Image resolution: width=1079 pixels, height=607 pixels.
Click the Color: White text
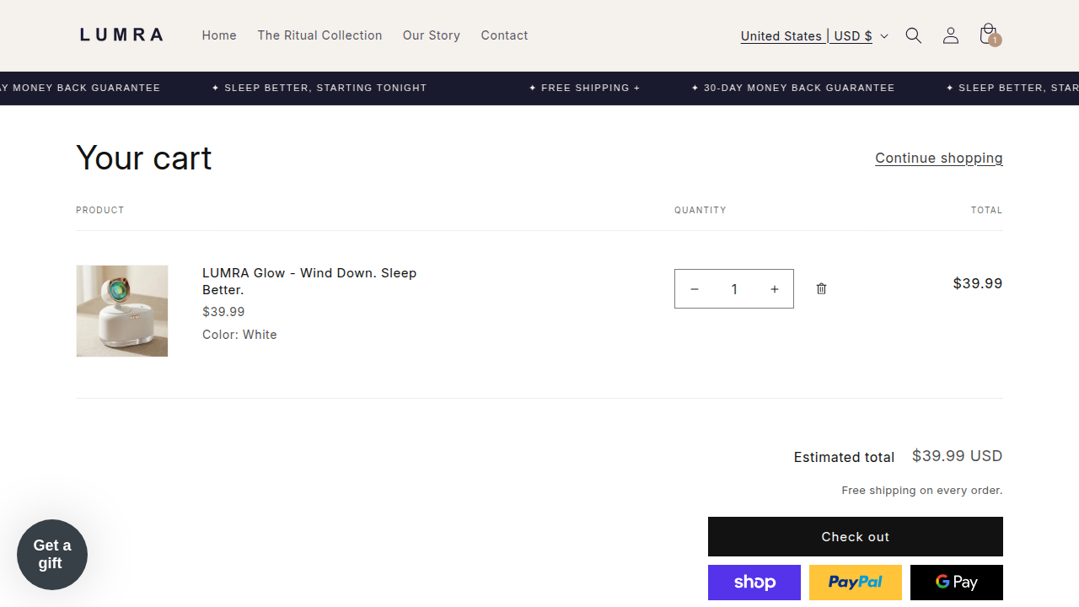coord(239,335)
